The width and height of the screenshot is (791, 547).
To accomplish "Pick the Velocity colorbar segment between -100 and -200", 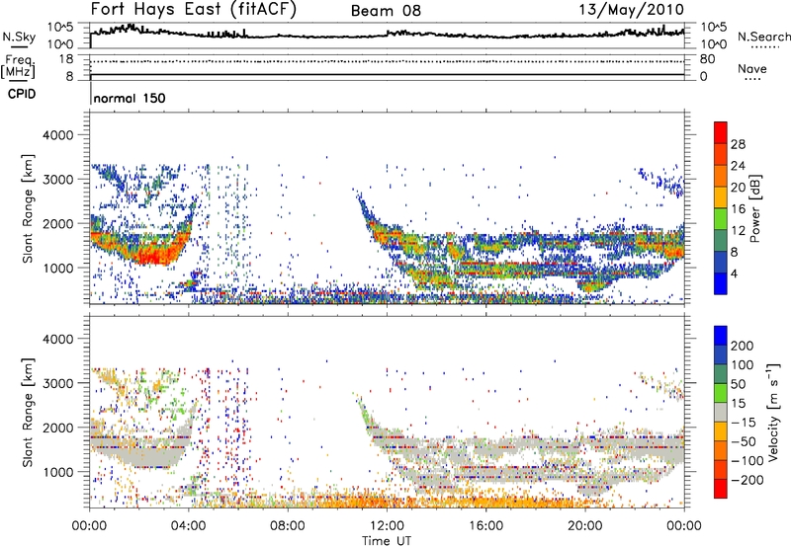I will [x=721, y=469].
